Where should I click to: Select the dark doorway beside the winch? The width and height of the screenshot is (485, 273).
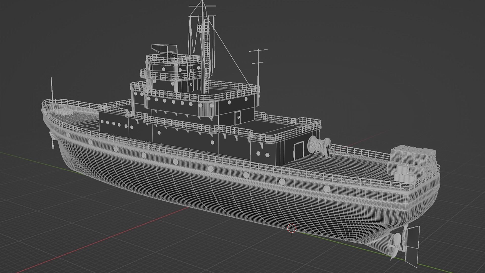pos(299,151)
